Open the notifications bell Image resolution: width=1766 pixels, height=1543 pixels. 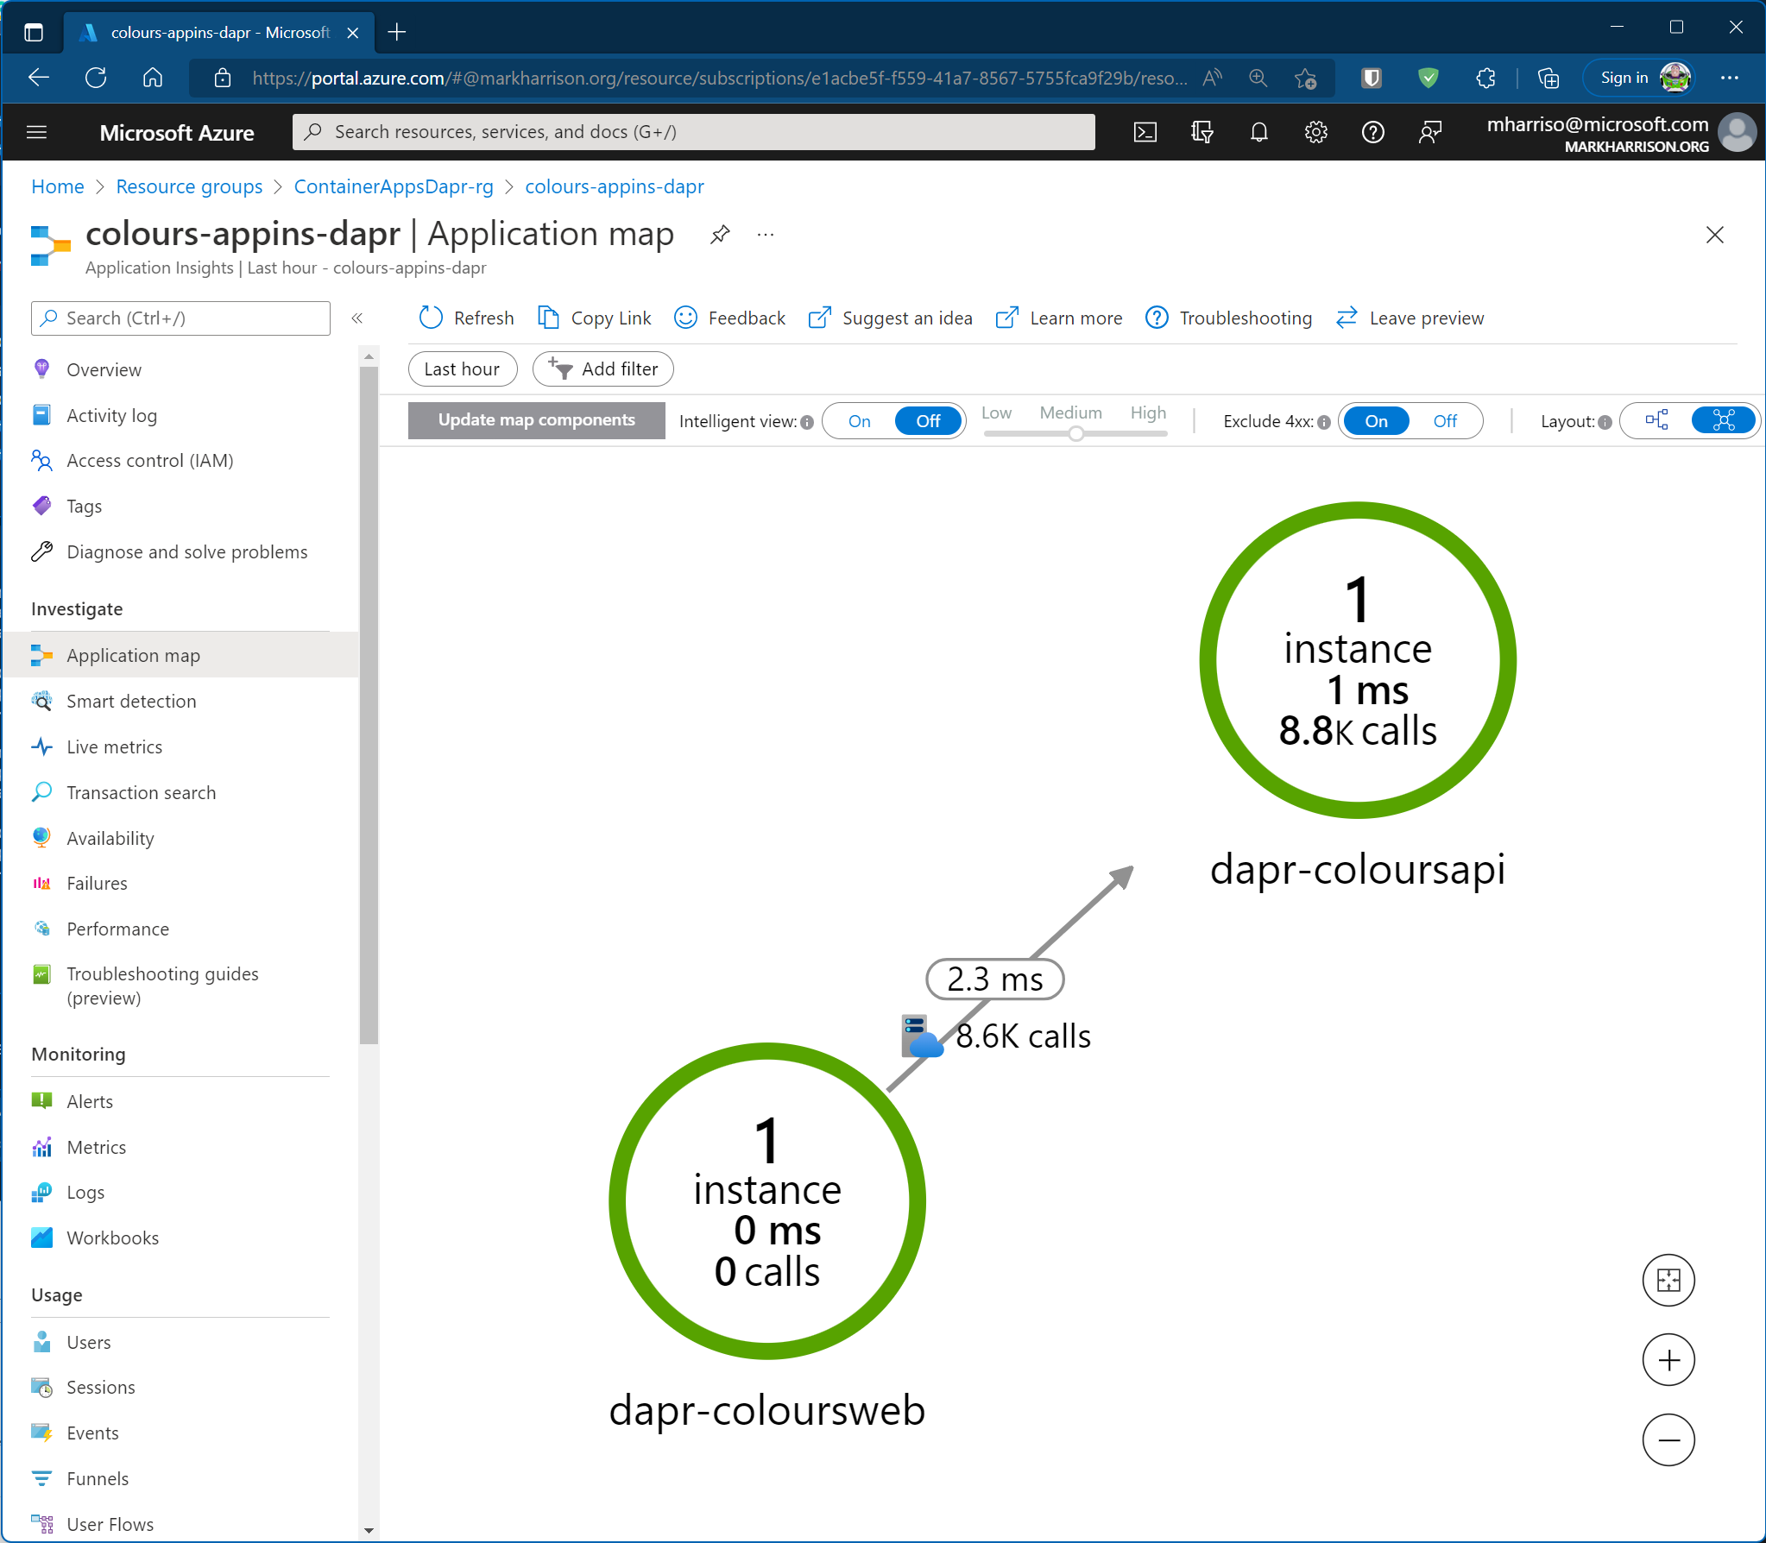click(1258, 132)
